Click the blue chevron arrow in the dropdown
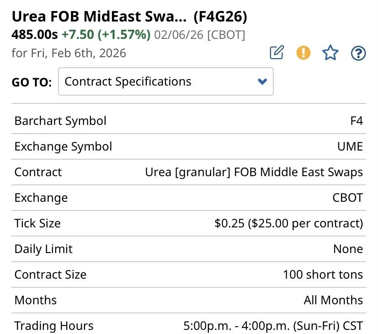Screen dimensions: 378x334 (x=262, y=82)
